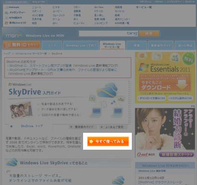Click the orange 検索 search button
This screenshot has height=185, width=197.
[x=149, y=33]
